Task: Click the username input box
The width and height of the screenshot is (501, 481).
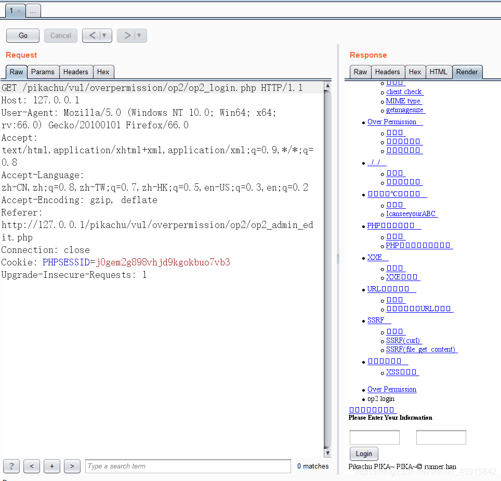Action: tap(375, 437)
